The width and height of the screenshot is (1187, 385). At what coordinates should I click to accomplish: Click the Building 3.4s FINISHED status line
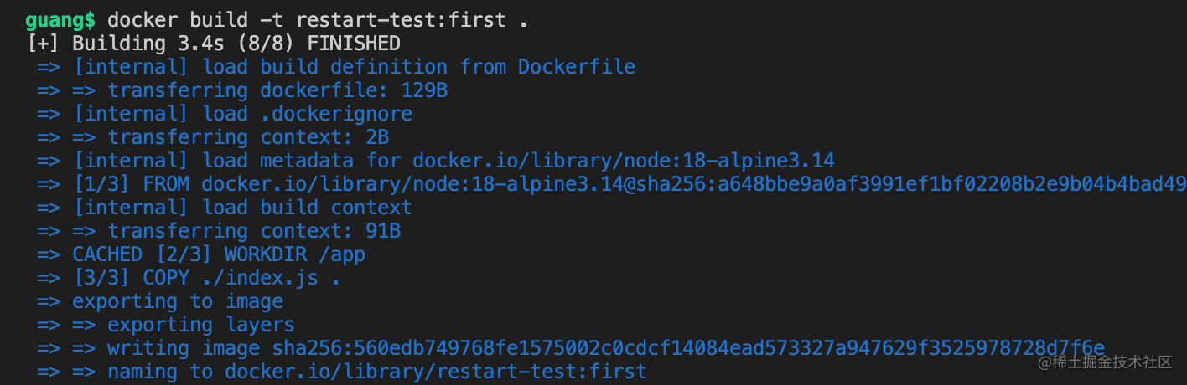[214, 44]
